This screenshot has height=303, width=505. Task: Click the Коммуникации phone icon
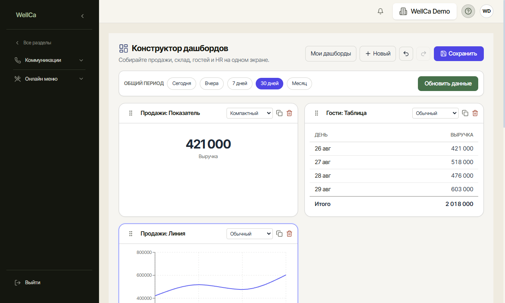[x=18, y=60]
